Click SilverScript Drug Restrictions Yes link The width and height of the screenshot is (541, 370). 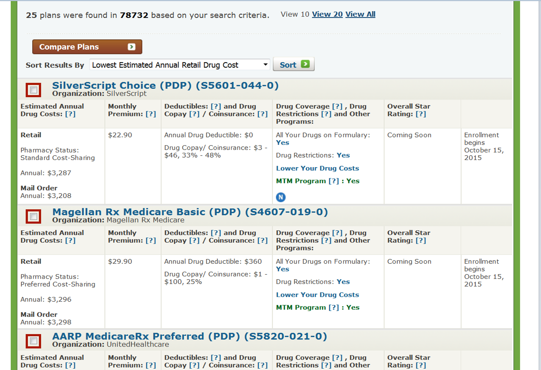pos(343,155)
